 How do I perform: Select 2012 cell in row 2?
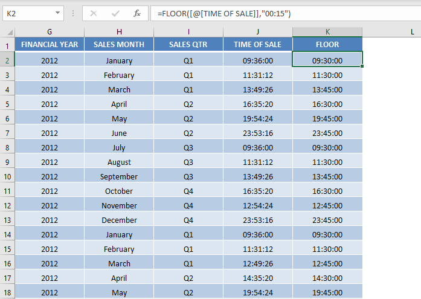50,59
